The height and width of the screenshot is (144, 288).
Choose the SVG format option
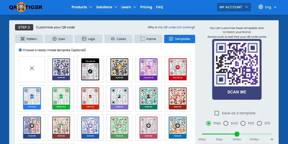[226, 123]
